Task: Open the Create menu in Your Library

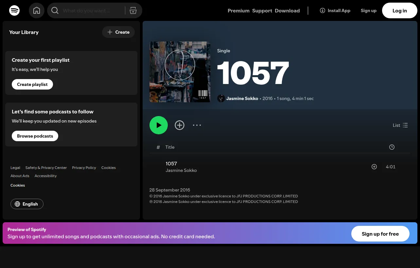Action: pos(118,32)
